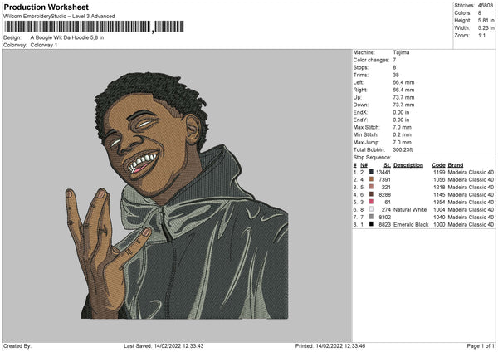Viewport: 498px width, 352px height.
Task: Select stitch count '8288' in stop row 4
Action: click(384, 195)
